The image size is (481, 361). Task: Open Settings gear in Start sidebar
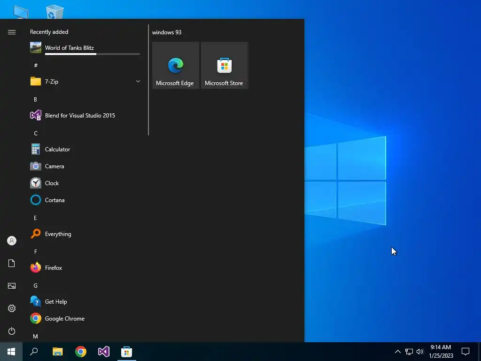point(12,308)
